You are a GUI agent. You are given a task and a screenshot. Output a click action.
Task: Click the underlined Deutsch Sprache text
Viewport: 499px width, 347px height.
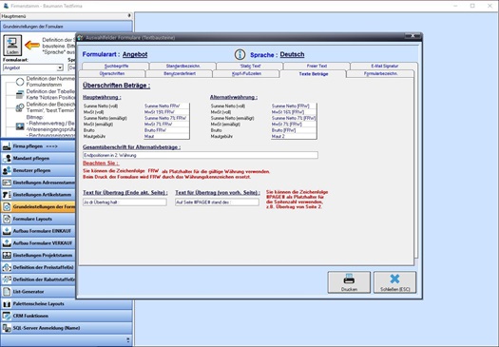(x=292, y=54)
